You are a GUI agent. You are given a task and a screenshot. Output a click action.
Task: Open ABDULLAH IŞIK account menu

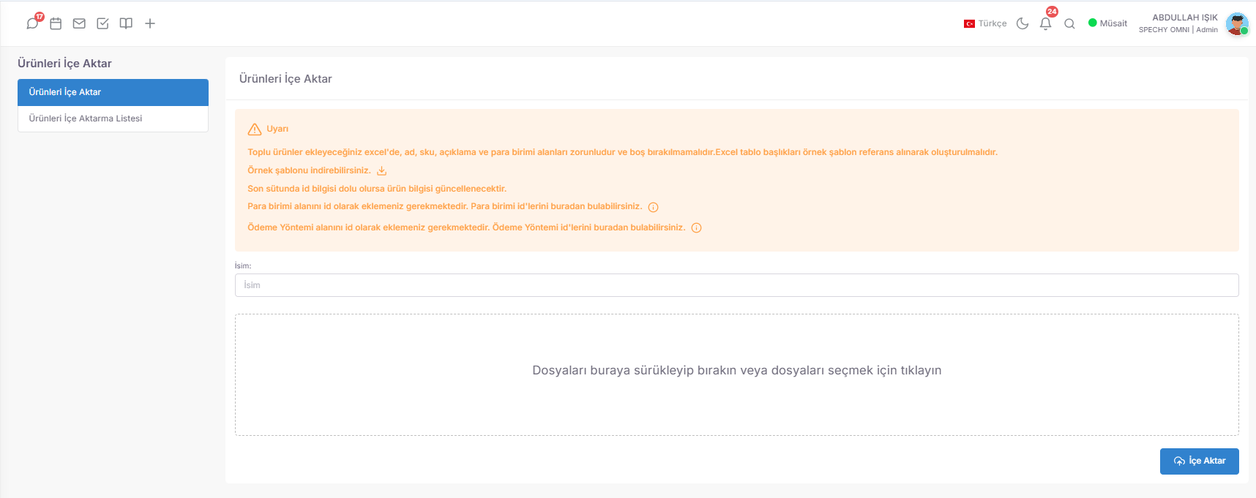[x=1185, y=18]
